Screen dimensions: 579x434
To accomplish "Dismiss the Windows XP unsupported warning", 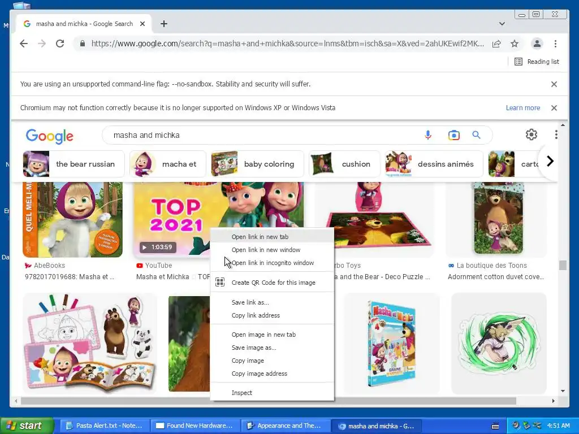I will (x=554, y=108).
